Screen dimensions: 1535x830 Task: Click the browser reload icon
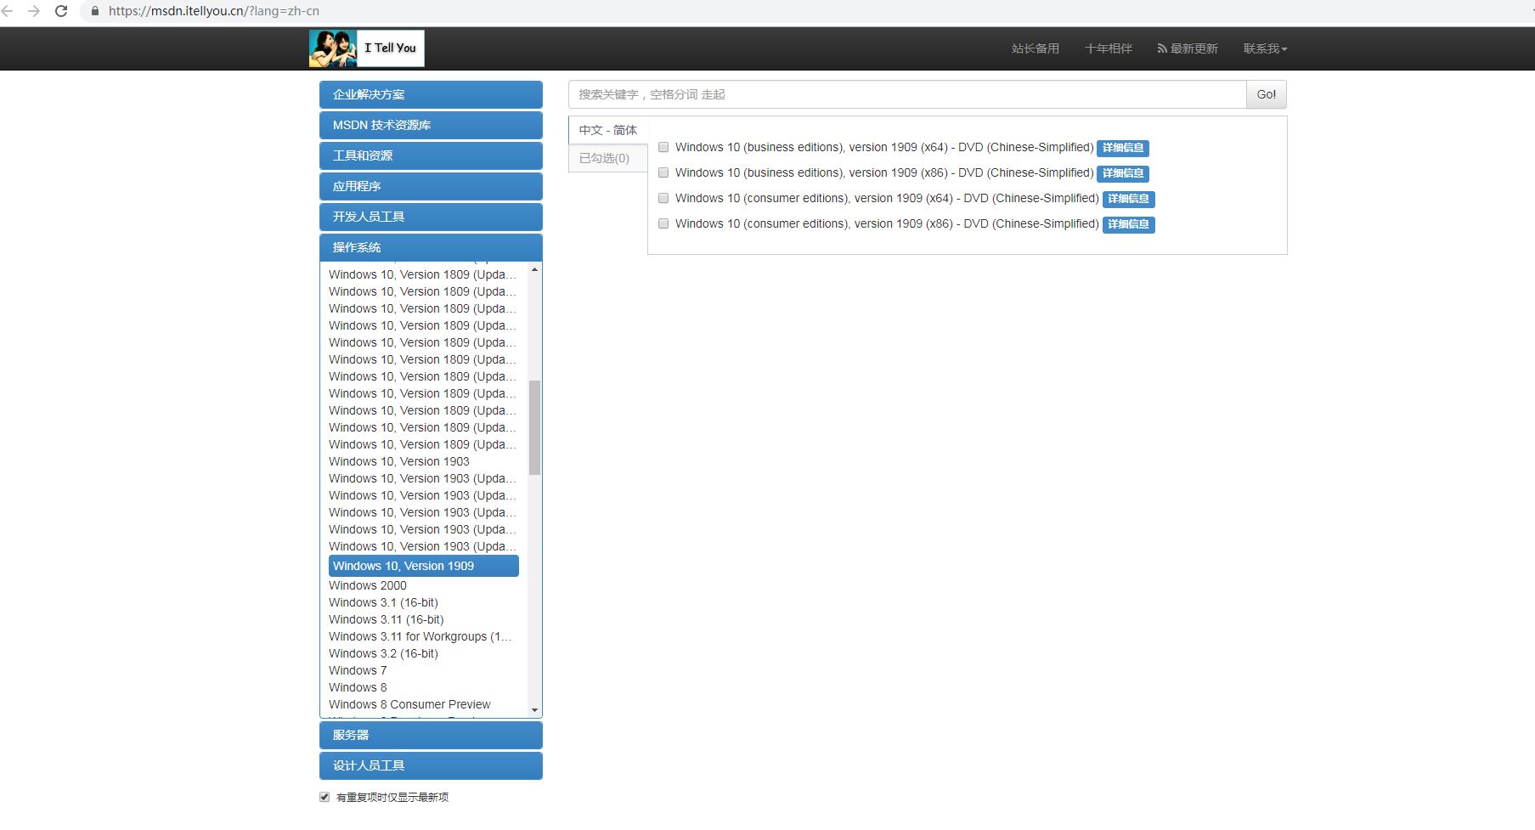click(61, 11)
